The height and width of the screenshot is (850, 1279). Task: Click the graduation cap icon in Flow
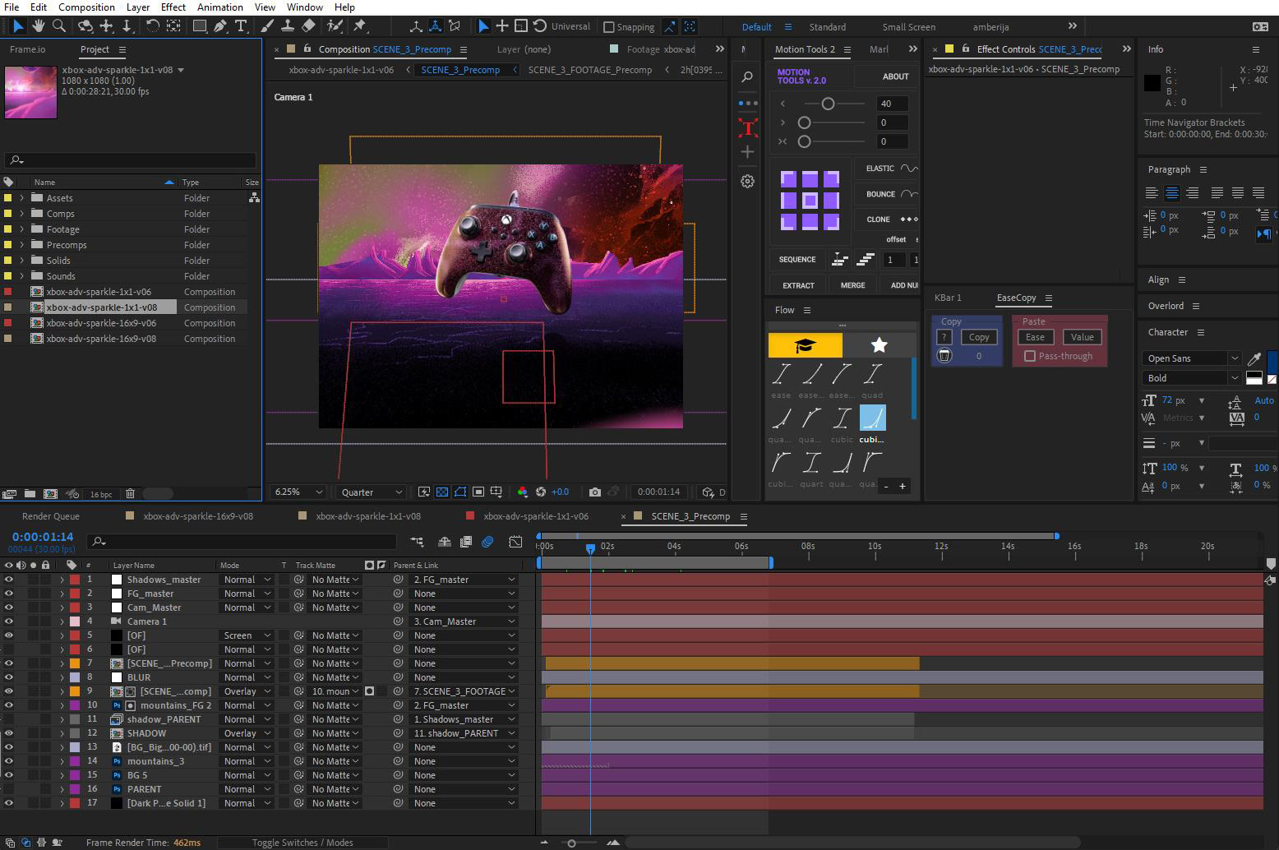coord(805,345)
